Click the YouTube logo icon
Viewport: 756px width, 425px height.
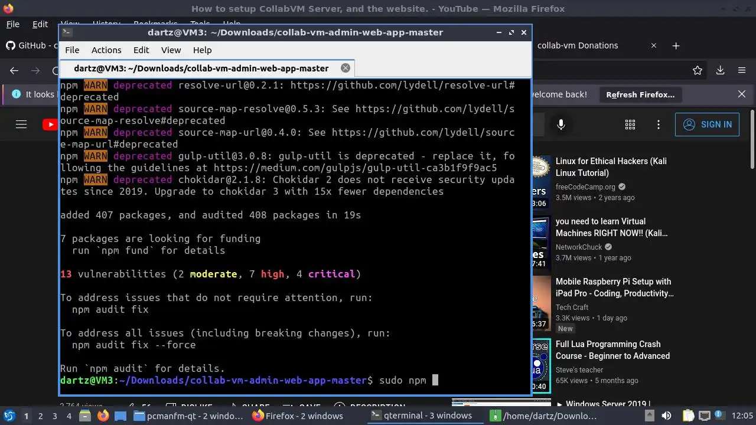click(50, 125)
